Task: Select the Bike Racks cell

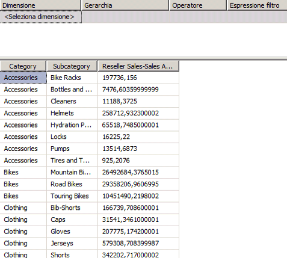Action: [x=72, y=78]
